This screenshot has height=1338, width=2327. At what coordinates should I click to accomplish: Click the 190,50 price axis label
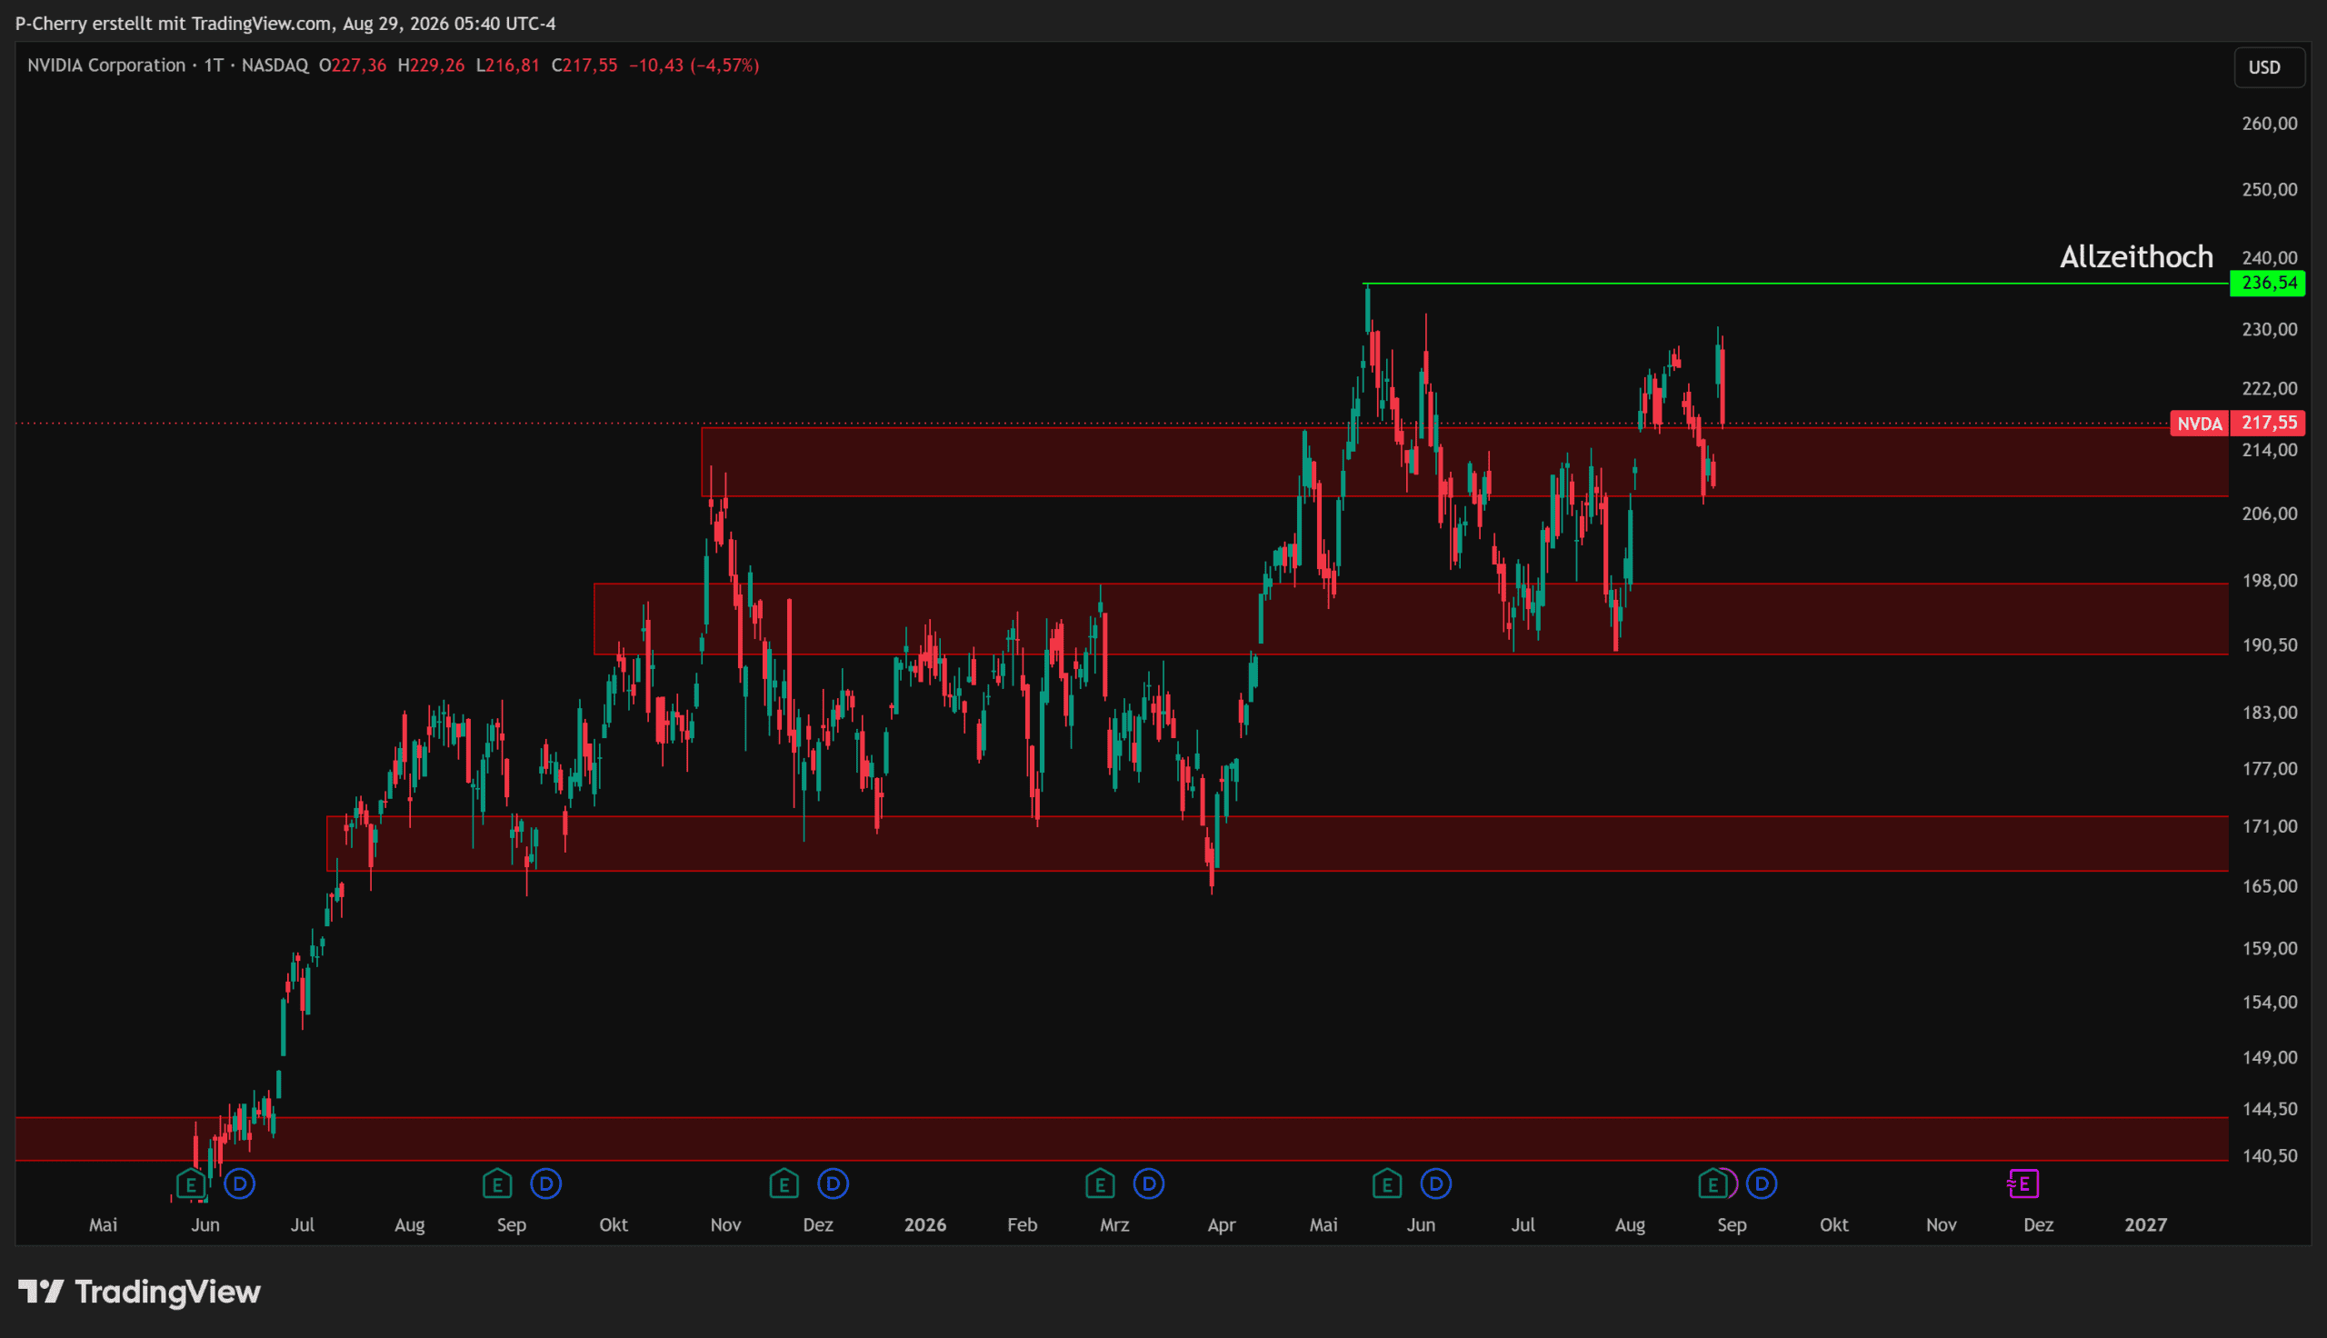coord(2269,645)
